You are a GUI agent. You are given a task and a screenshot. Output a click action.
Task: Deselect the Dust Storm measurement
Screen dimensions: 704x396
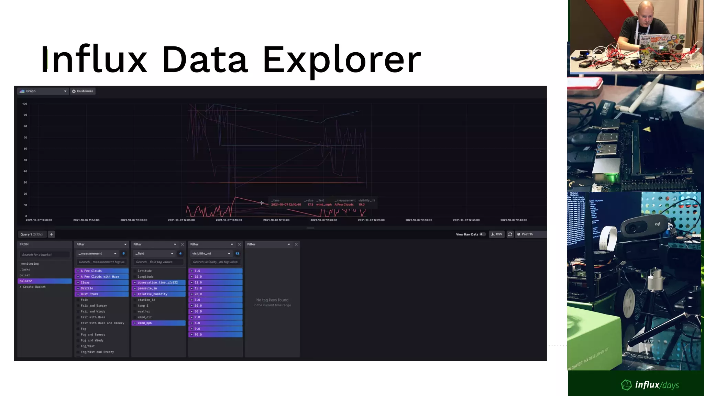102,294
